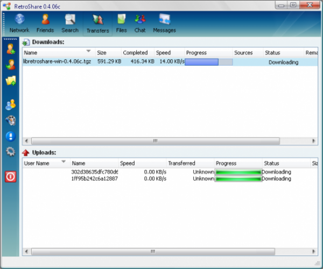The image size is (323, 269).
Task: Click downloads Progress column header
Action: [208, 53]
